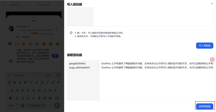Tap the blue upload arrow comment button
Screen dimensions: 216x112
point(55,56)
